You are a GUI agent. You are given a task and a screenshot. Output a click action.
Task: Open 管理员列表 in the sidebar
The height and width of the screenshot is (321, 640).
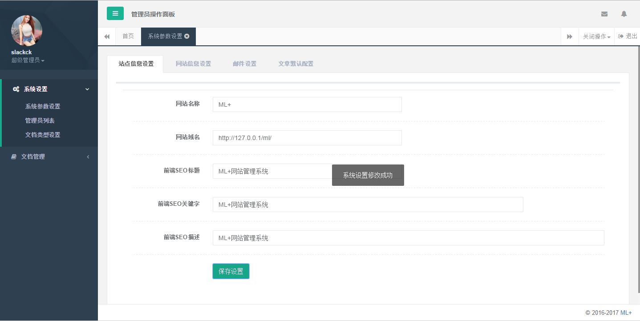pyautogui.click(x=40, y=120)
